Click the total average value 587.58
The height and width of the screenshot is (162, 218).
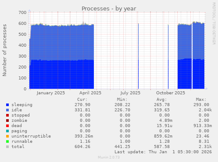coord(162,147)
